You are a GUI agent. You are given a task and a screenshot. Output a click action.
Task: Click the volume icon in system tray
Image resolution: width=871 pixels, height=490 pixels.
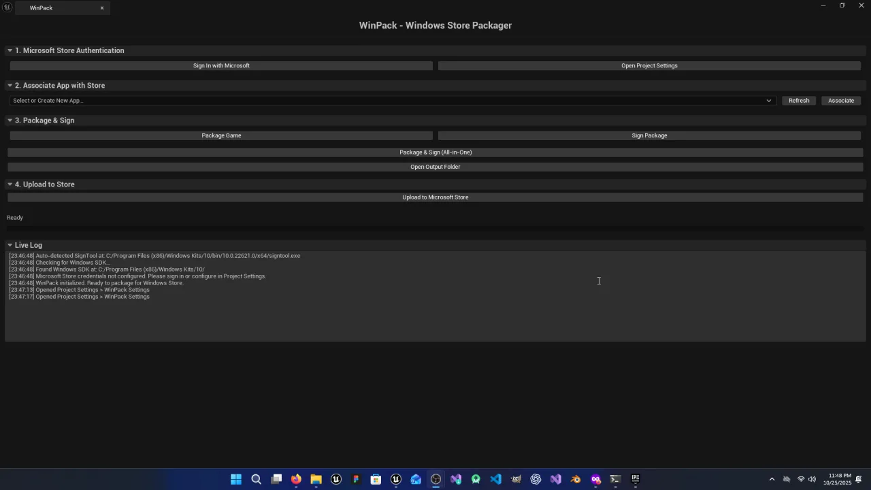812,479
